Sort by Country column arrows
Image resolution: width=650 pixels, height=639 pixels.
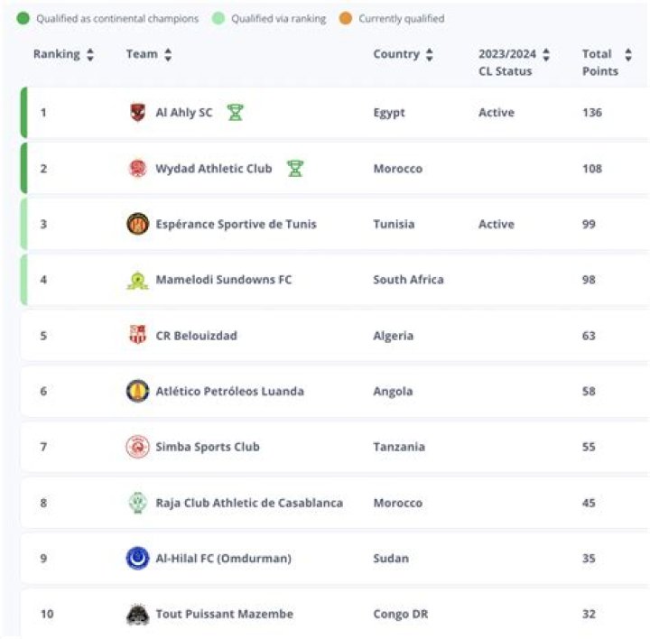point(429,55)
